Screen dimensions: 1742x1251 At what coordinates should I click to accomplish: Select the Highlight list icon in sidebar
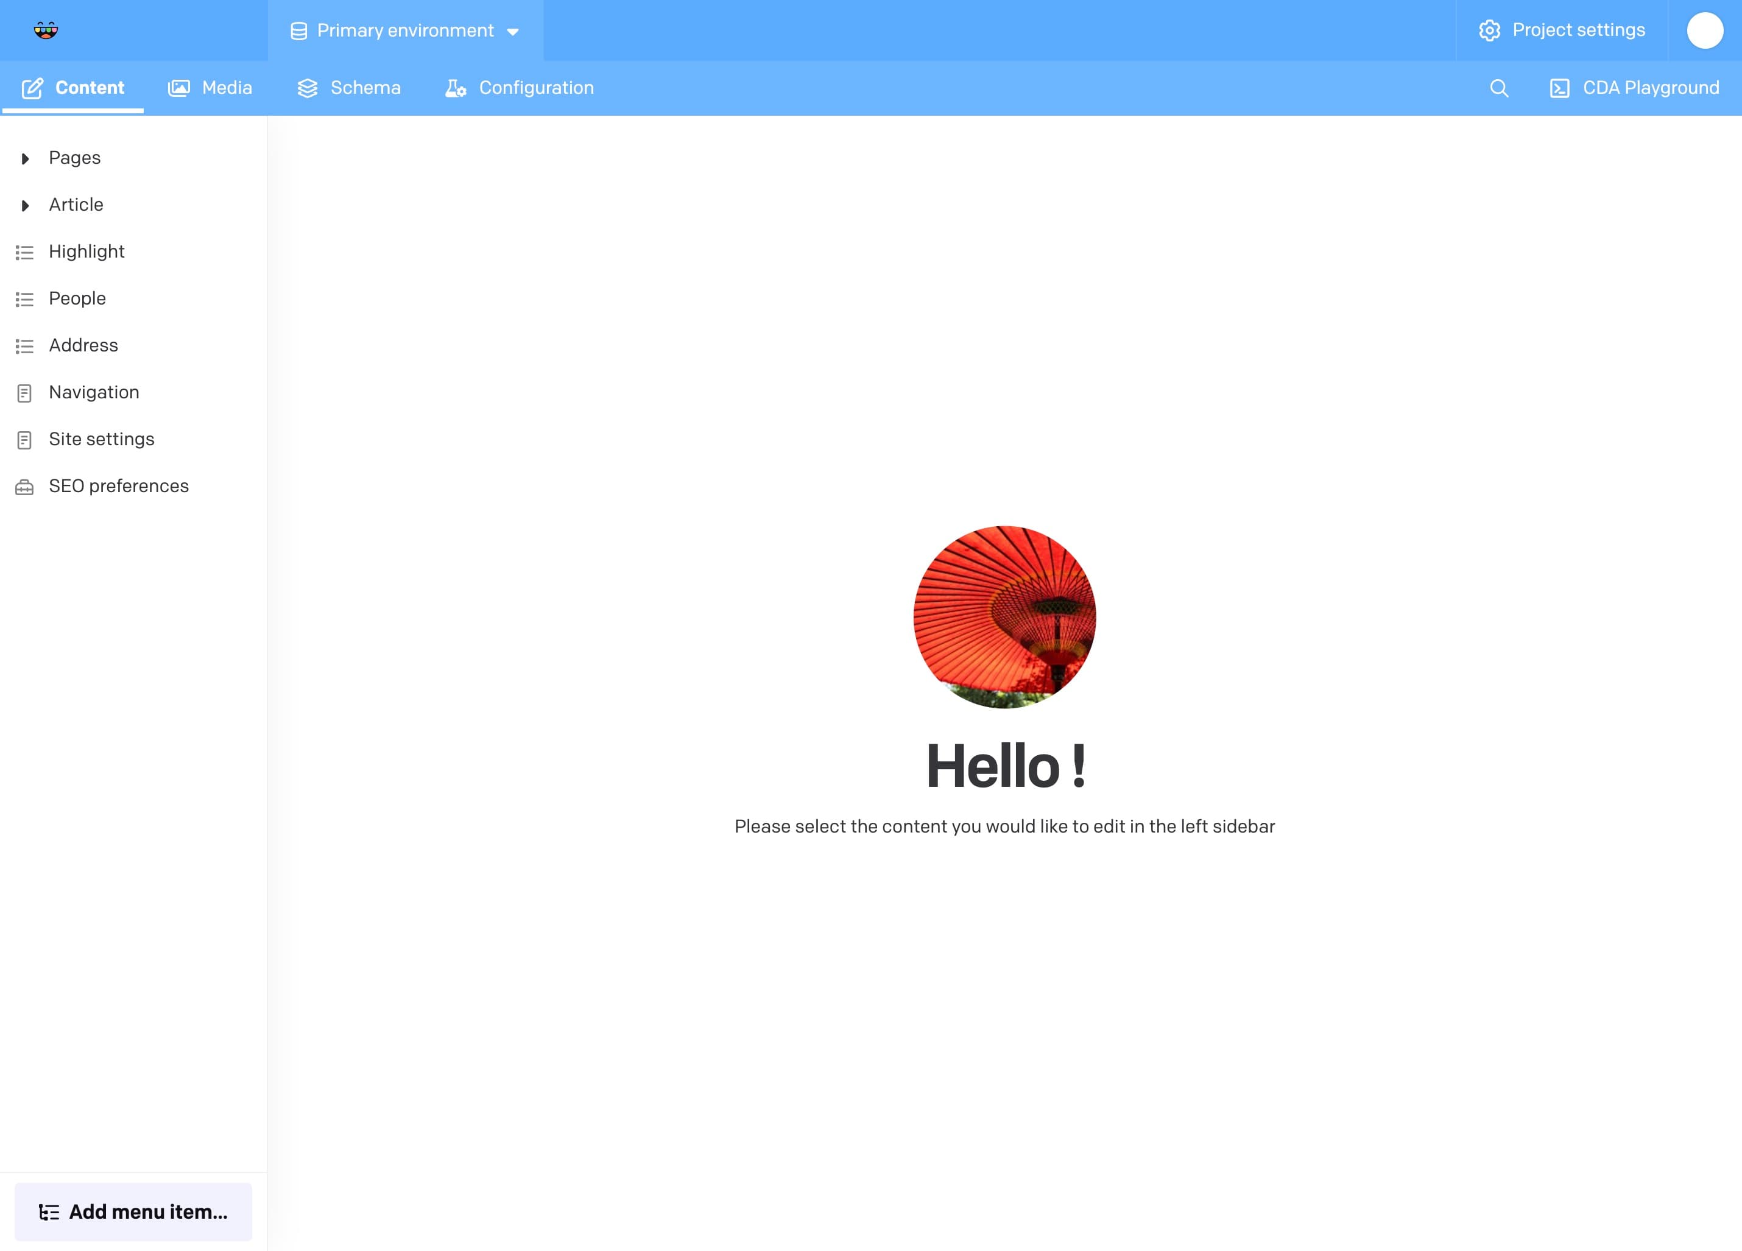pyautogui.click(x=24, y=251)
